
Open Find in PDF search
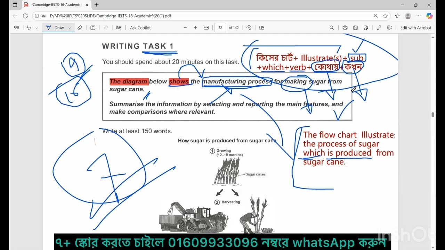pos(332,28)
